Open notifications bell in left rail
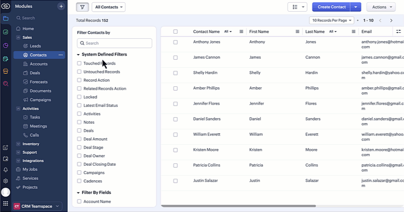The image size is (404, 212). [x=6, y=170]
